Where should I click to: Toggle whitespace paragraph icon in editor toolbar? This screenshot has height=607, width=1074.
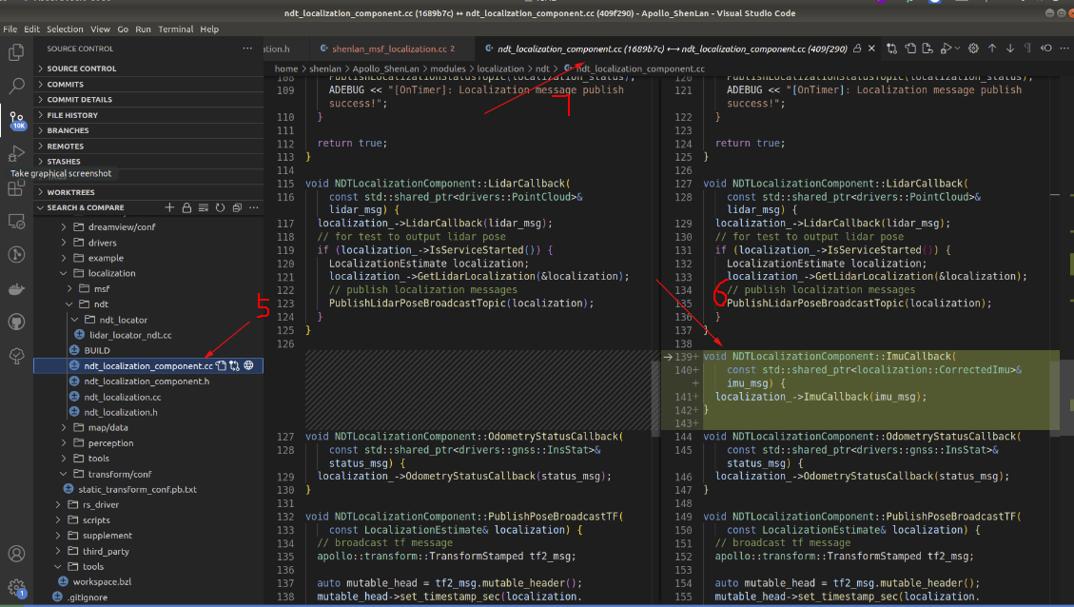point(1027,49)
